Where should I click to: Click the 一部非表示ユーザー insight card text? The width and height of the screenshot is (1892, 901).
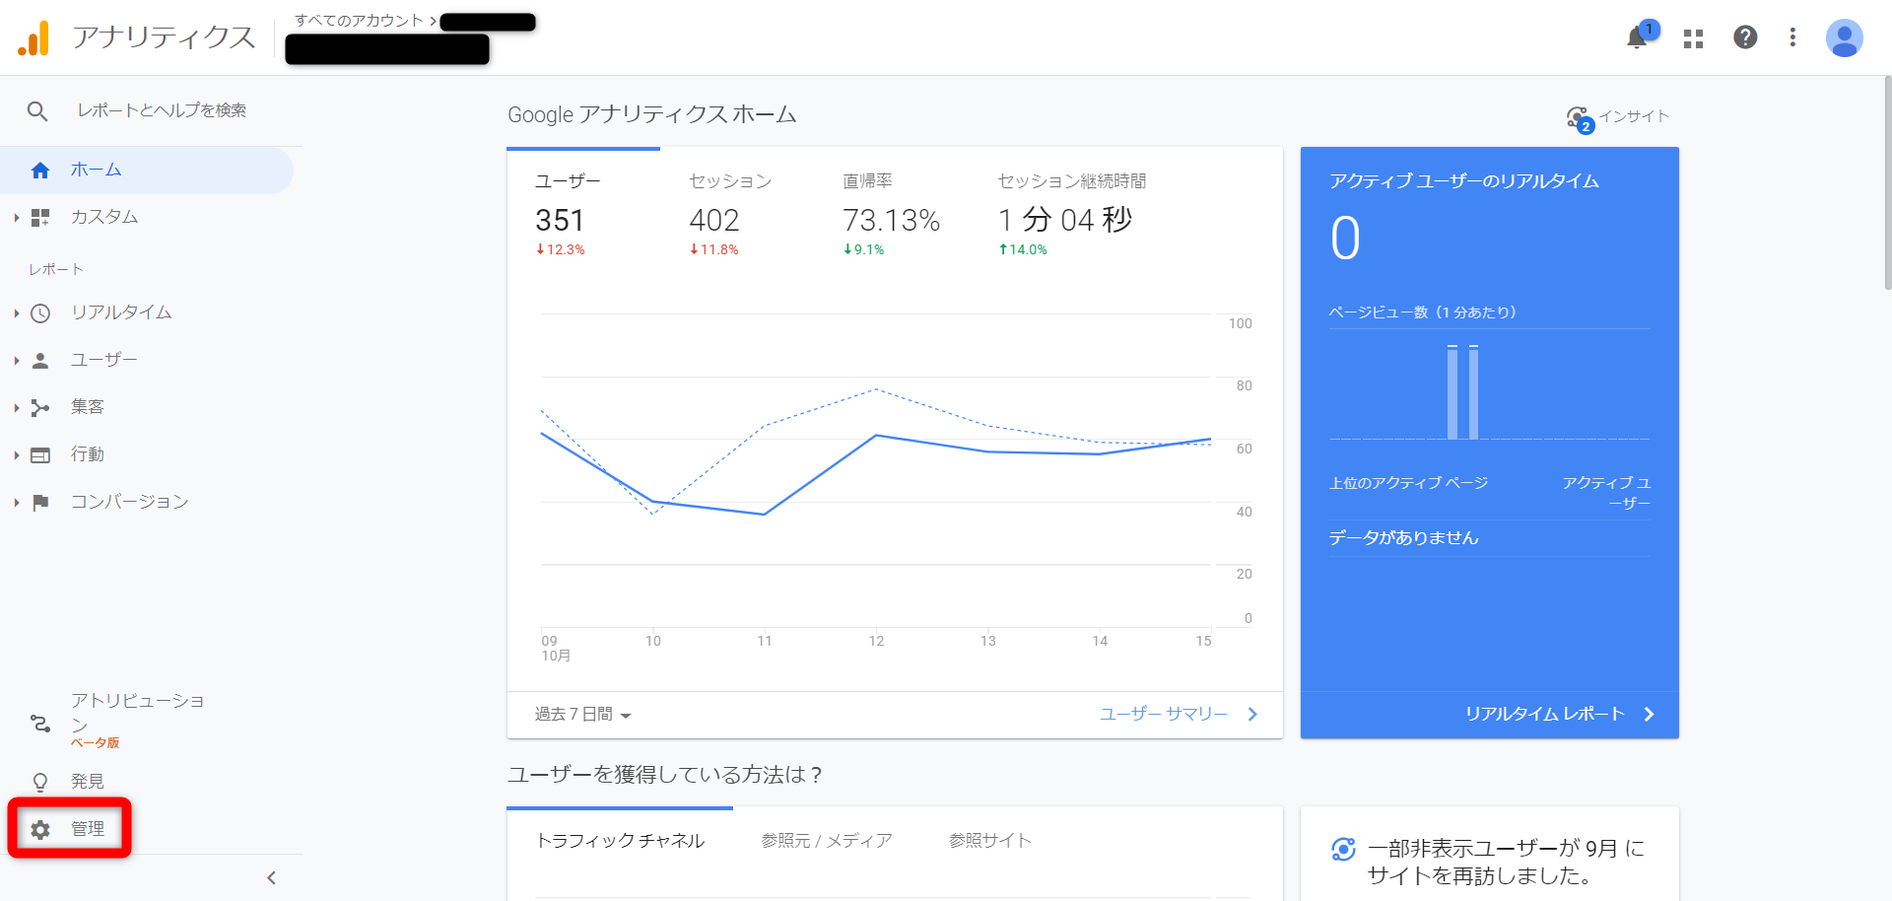[1506, 863]
